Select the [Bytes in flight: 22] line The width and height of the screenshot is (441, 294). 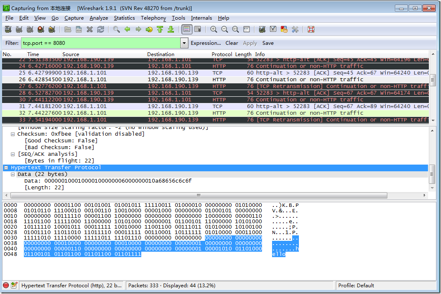(x=60, y=161)
